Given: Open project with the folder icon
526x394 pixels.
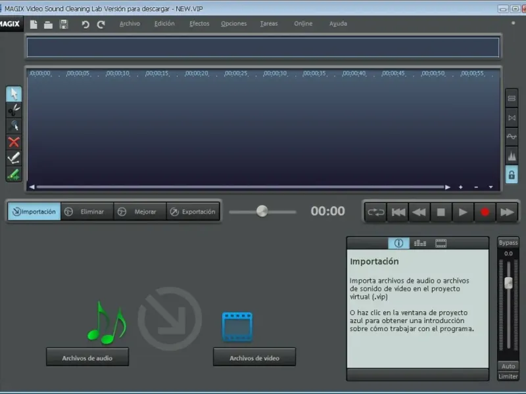Looking at the screenshot, I should coord(48,25).
